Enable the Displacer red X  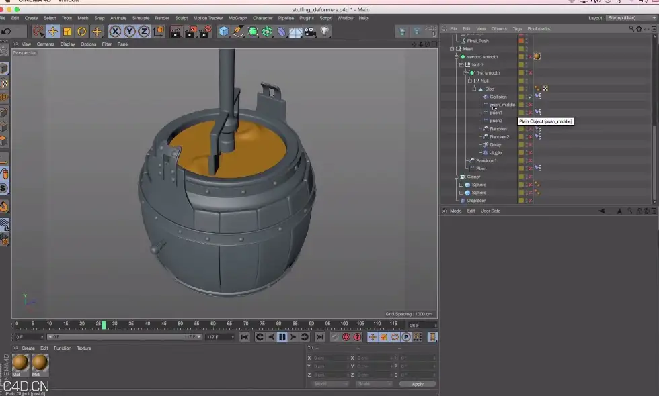coord(531,201)
